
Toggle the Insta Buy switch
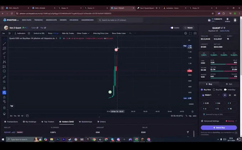(x=226, y=89)
